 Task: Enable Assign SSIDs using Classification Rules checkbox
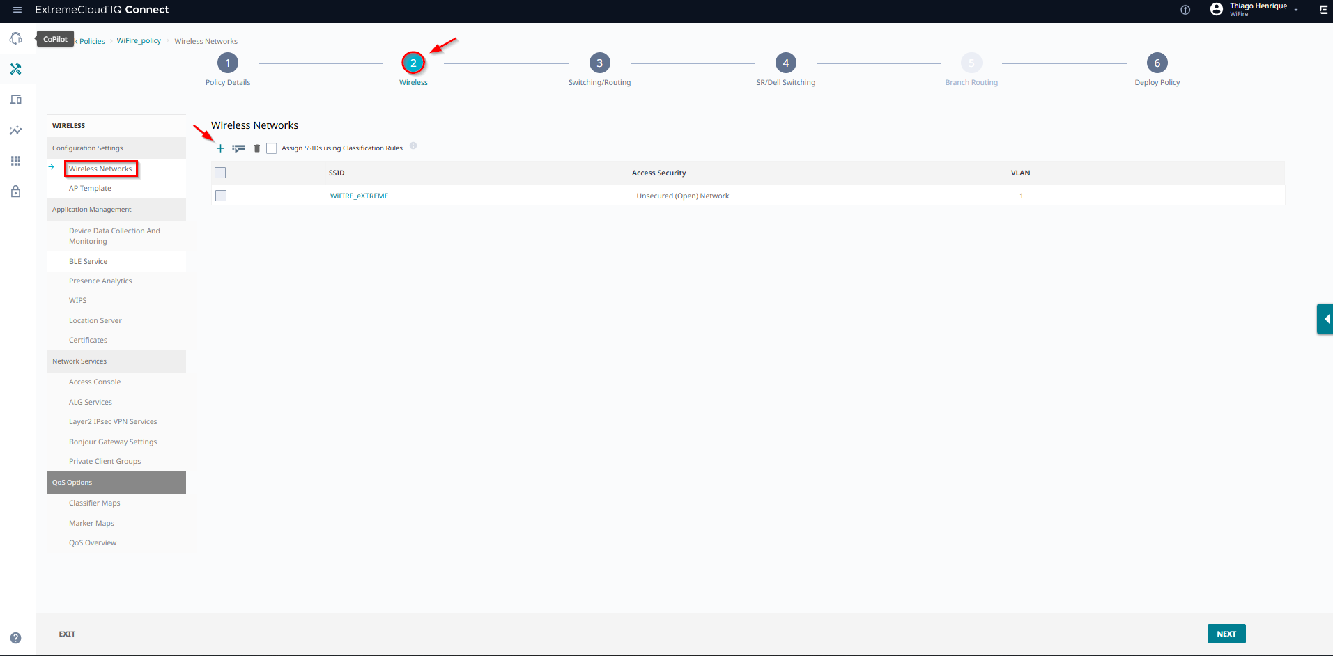(272, 148)
